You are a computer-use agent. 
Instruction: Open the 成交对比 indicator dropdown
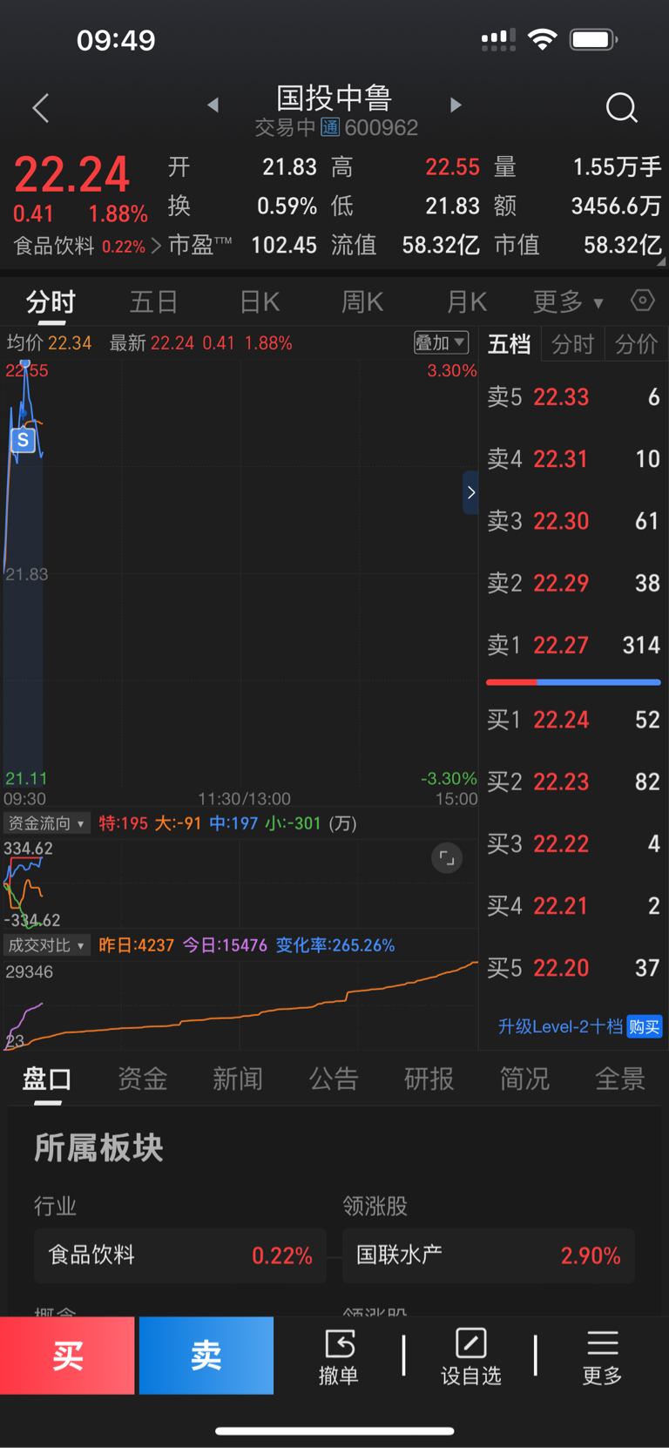click(x=46, y=945)
